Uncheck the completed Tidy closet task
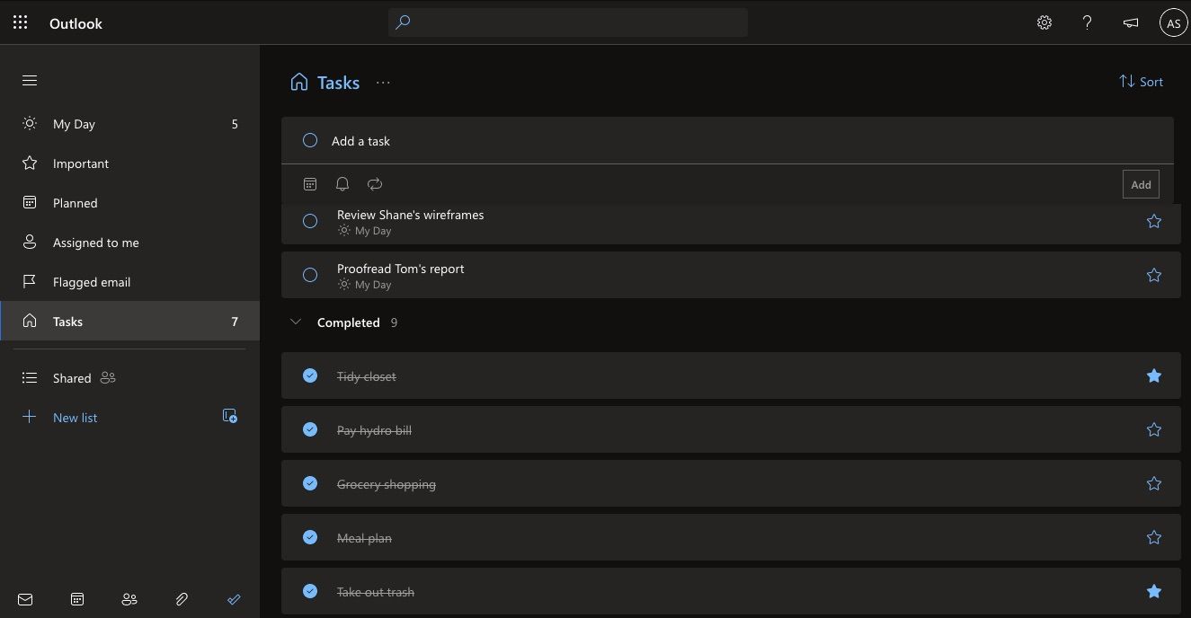 click(x=310, y=375)
